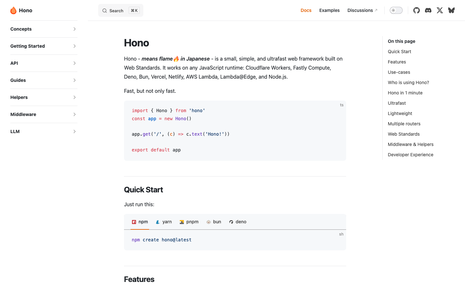The width and height of the screenshot is (465, 290).
Task: Click the Search input box
Action: click(121, 11)
